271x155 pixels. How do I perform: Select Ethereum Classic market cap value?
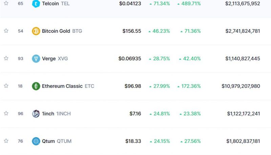(241, 86)
